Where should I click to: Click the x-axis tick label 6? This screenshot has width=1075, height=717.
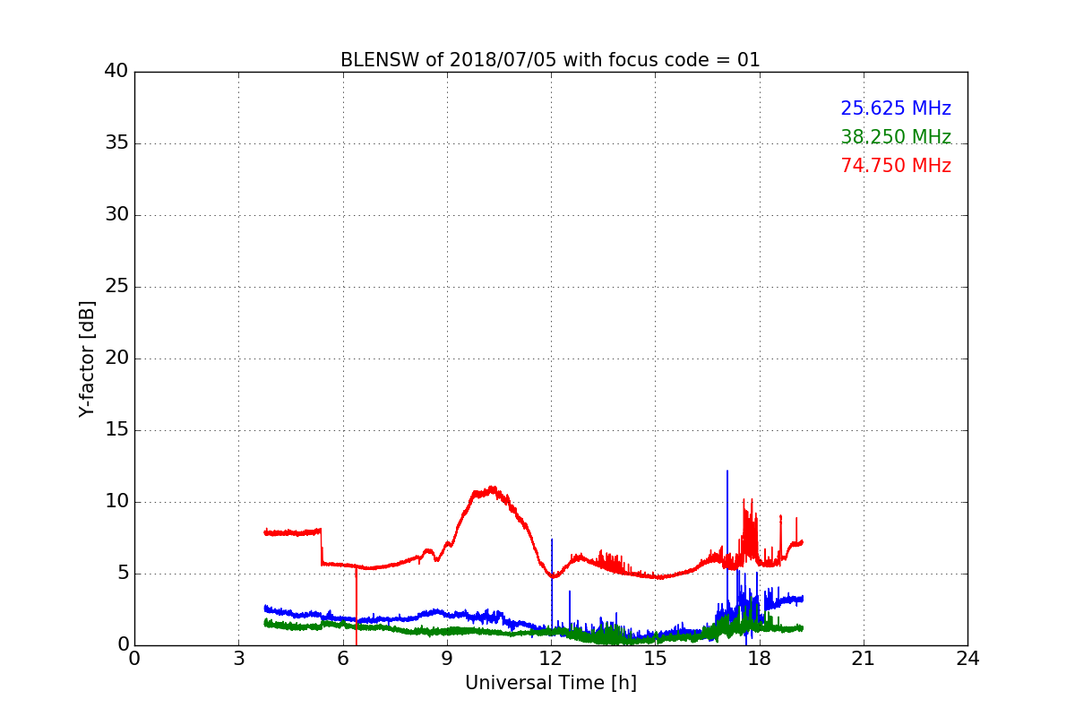click(343, 659)
